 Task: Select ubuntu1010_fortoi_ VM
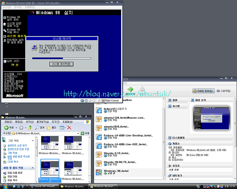(x=128, y=128)
